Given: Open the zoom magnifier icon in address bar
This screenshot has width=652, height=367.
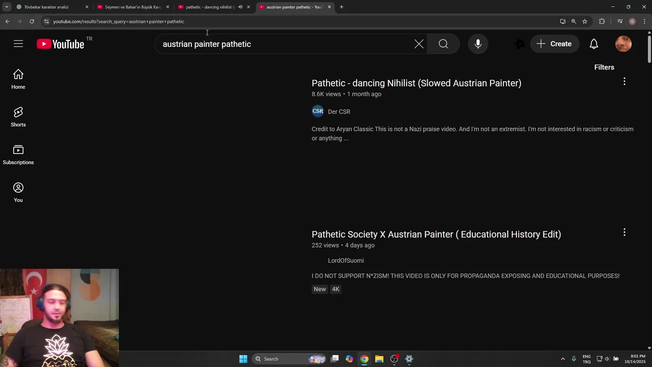Looking at the screenshot, I should click(x=574, y=21).
